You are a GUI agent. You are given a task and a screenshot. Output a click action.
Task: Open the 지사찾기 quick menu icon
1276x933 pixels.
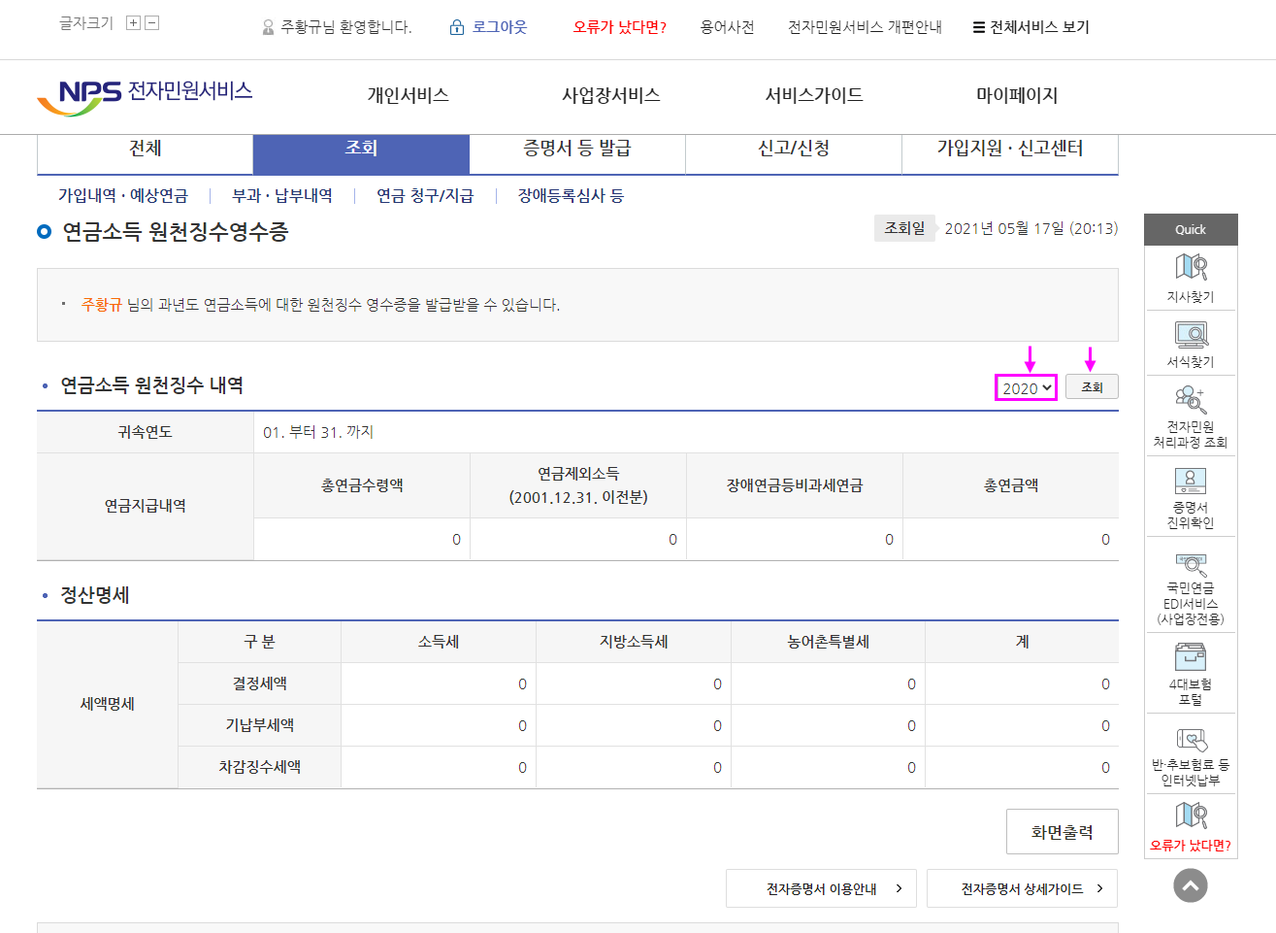(x=1191, y=267)
